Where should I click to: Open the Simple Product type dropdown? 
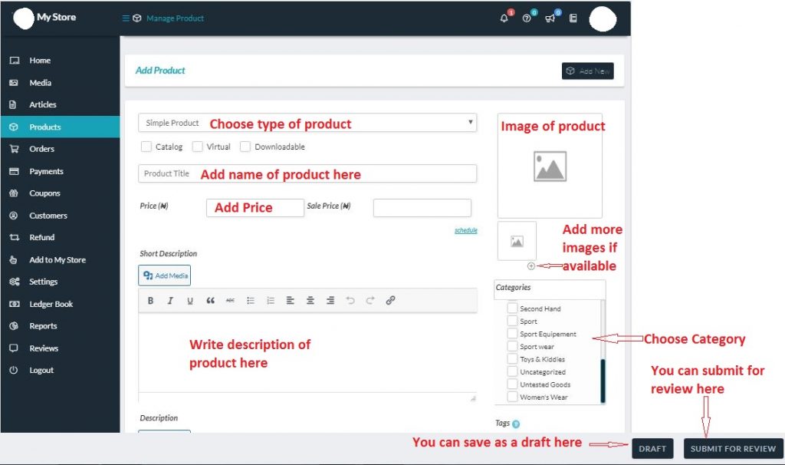pyautogui.click(x=307, y=123)
